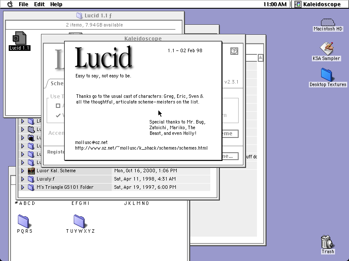Image resolution: width=349 pixels, height=261 pixels.
Task: Expand the row with the dotted-pattern icon
Action: click(23, 129)
